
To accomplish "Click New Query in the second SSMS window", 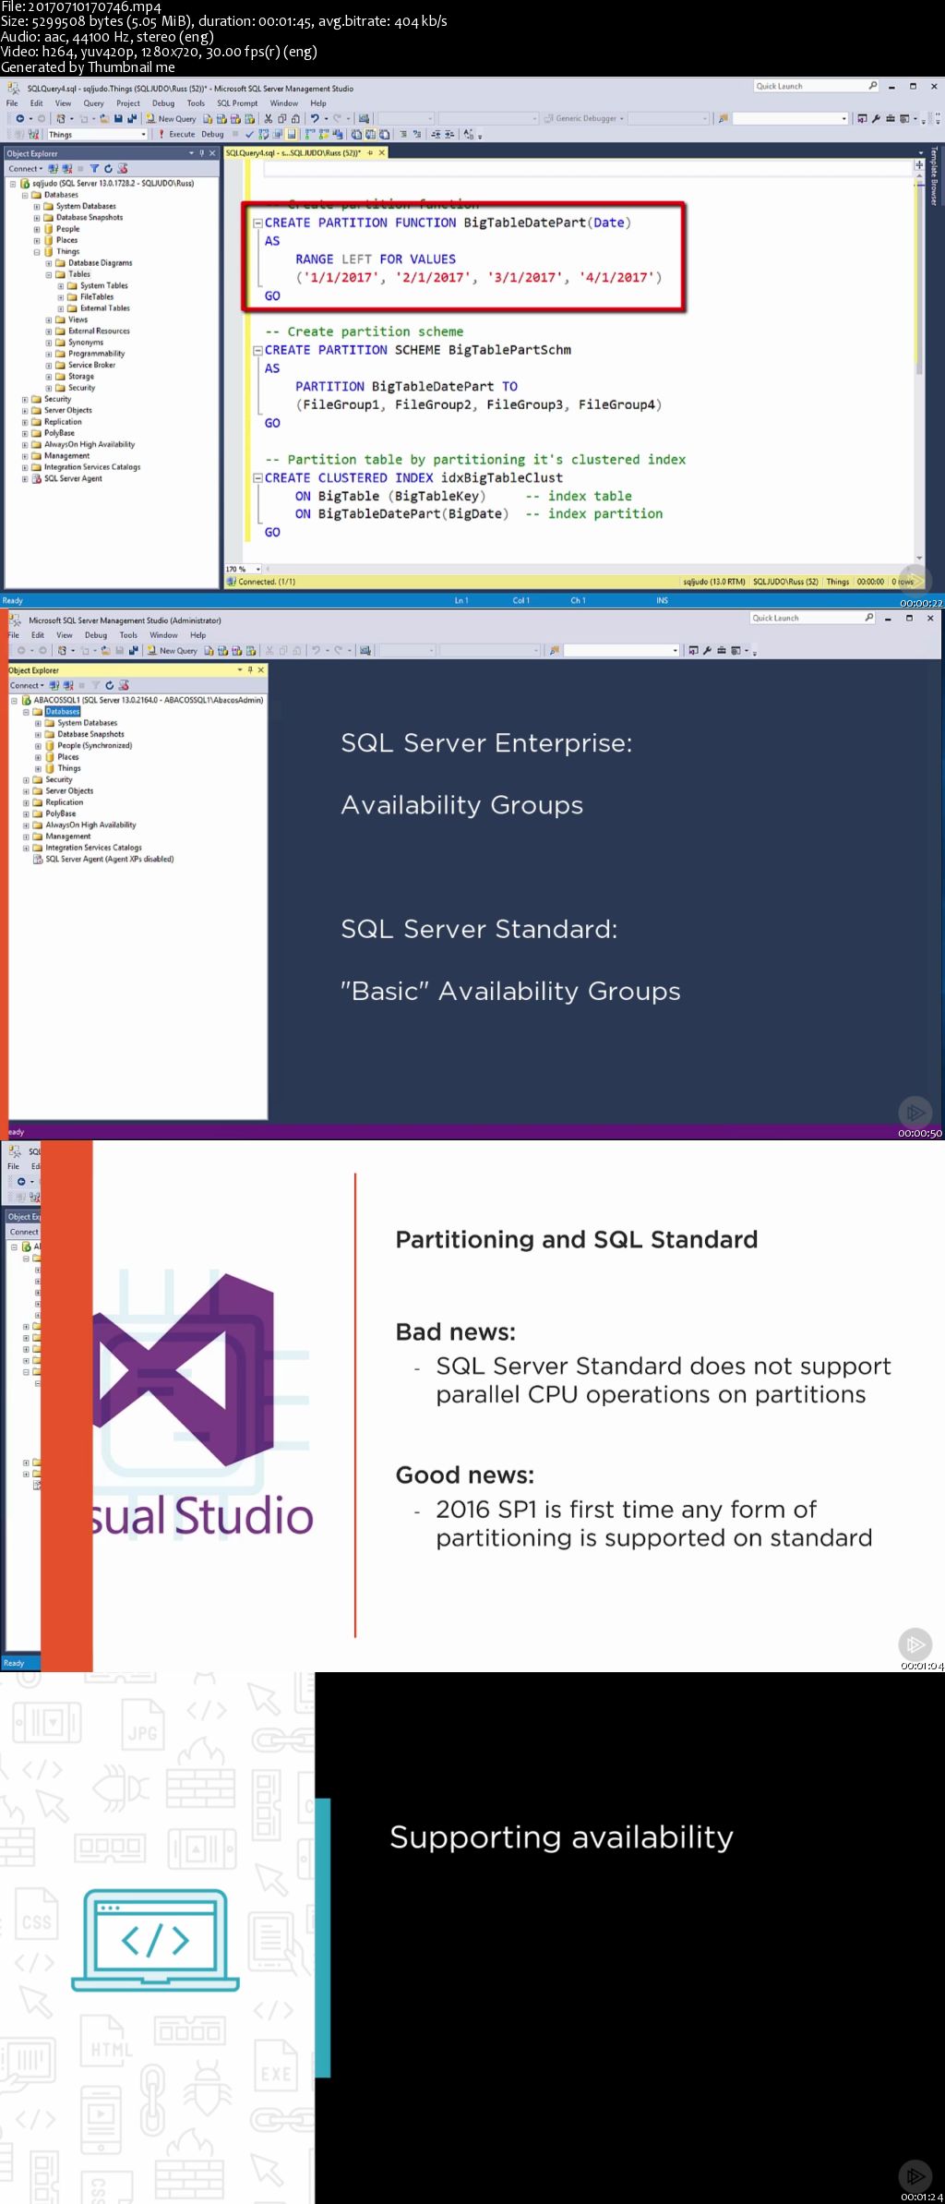I will click(173, 650).
